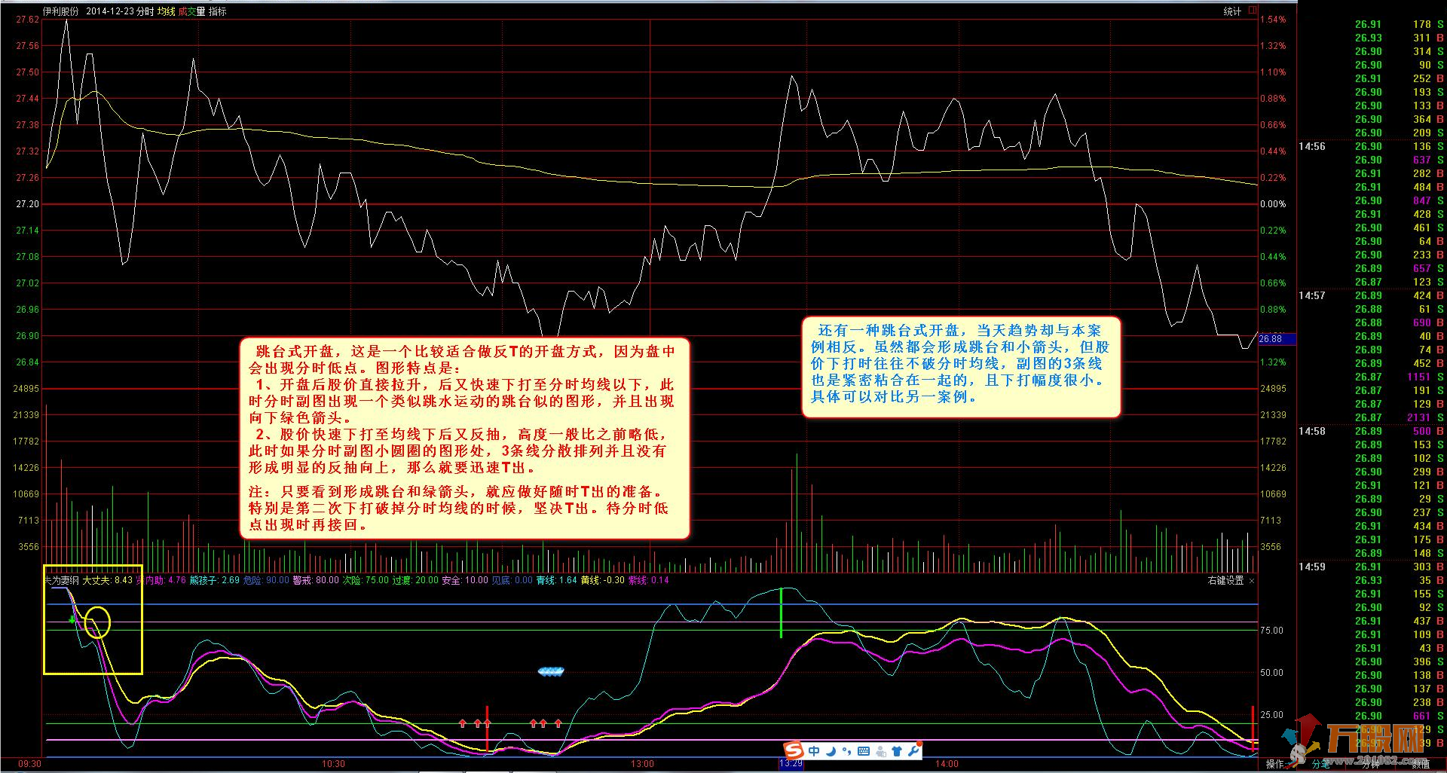Click the red diving-board open annotation note

(x=464, y=438)
